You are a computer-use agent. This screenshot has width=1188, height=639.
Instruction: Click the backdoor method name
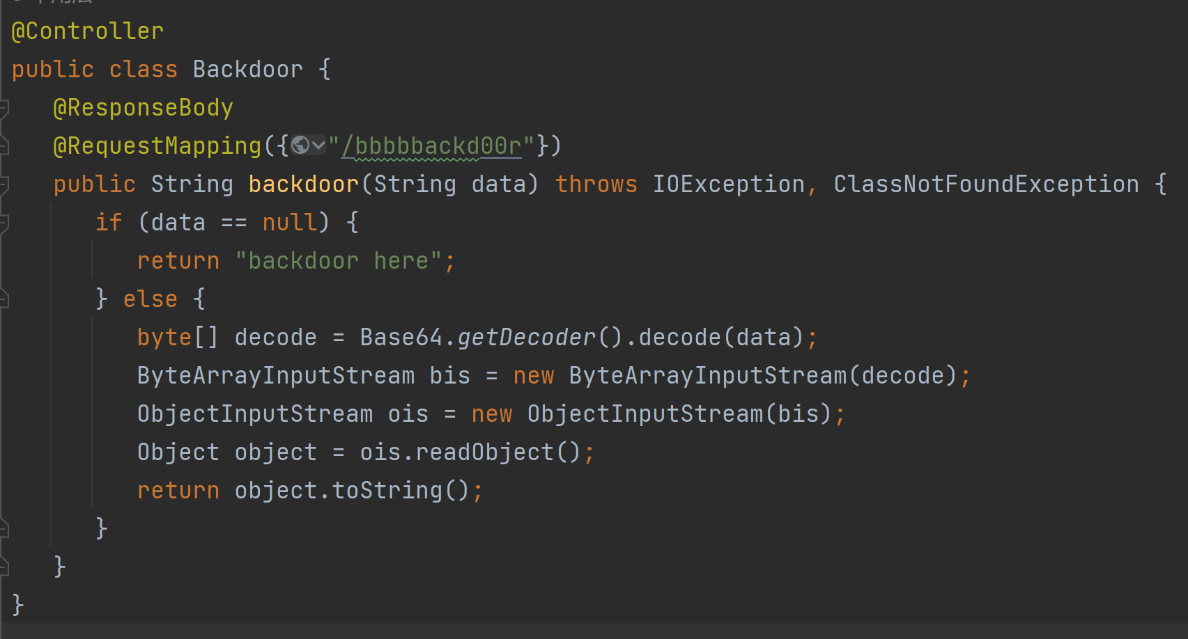tap(304, 184)
